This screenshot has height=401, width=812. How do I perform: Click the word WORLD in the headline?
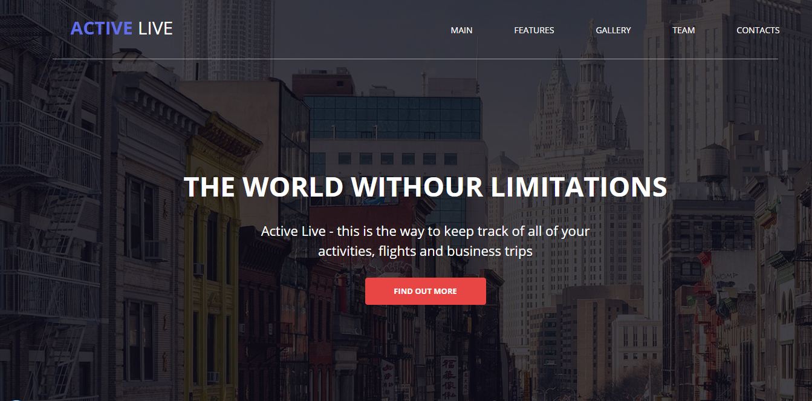(x=293, y=187)
